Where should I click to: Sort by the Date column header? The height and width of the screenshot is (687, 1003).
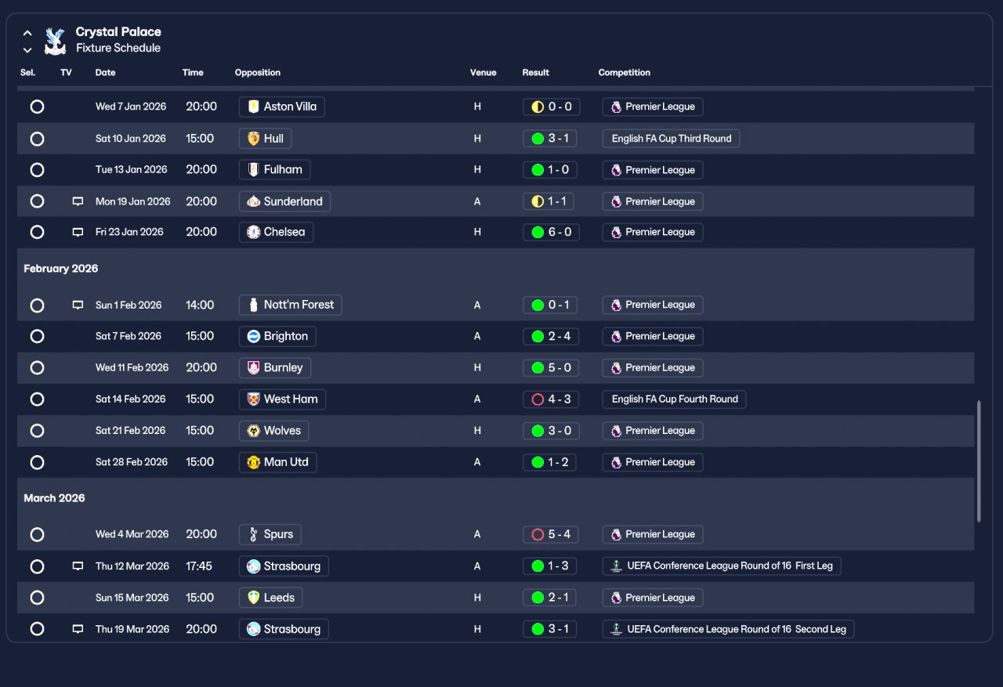click(x=105, y=73)
